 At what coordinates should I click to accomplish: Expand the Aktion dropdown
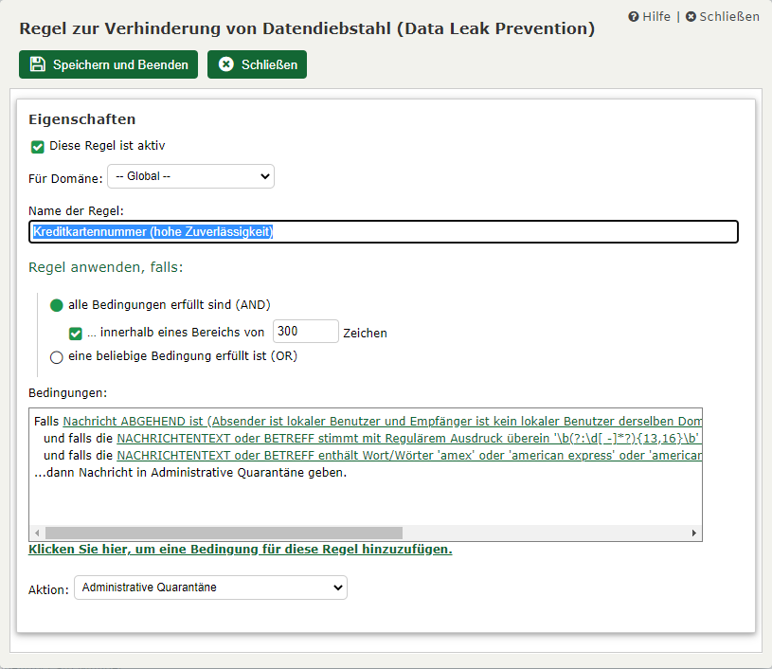[x=210, y=588]
